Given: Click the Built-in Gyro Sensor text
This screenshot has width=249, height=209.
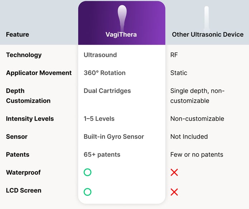Looking at the screenshot, I should 114,137.
